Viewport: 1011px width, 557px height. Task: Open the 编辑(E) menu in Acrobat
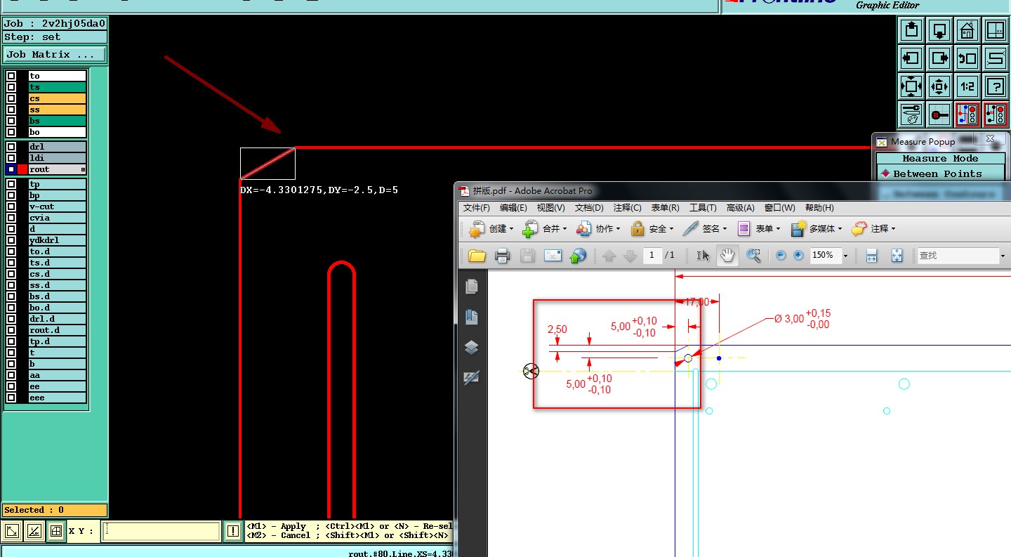(513, 208)
